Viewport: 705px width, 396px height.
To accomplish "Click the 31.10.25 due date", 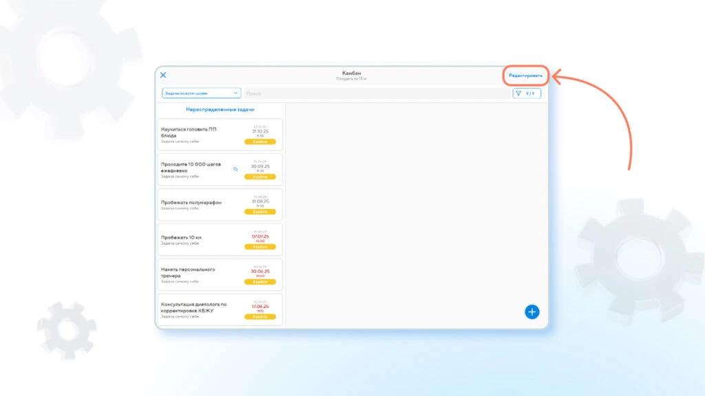I will 260,131.
